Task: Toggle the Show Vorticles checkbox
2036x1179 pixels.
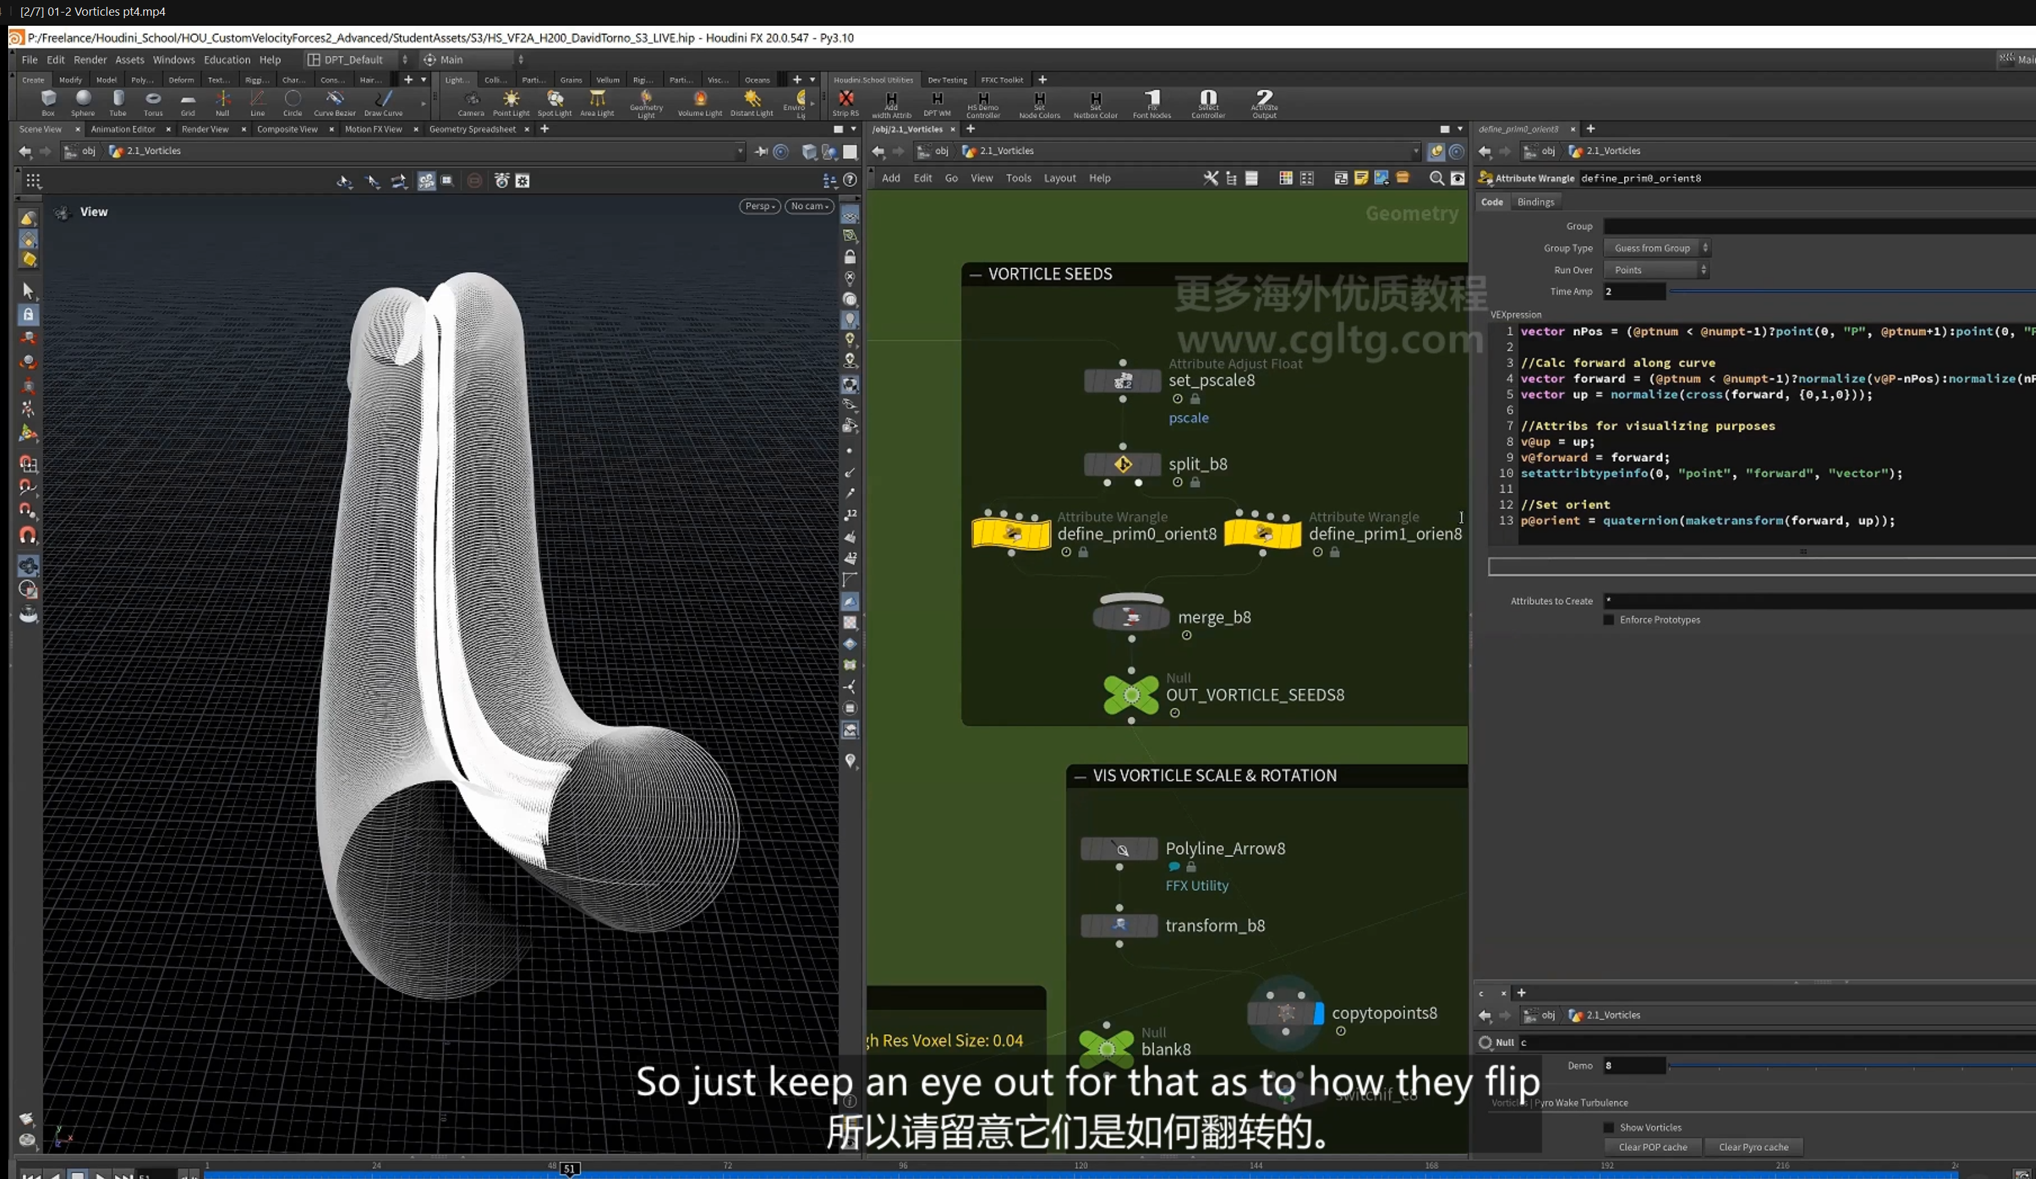Action: [1609, 1128]
